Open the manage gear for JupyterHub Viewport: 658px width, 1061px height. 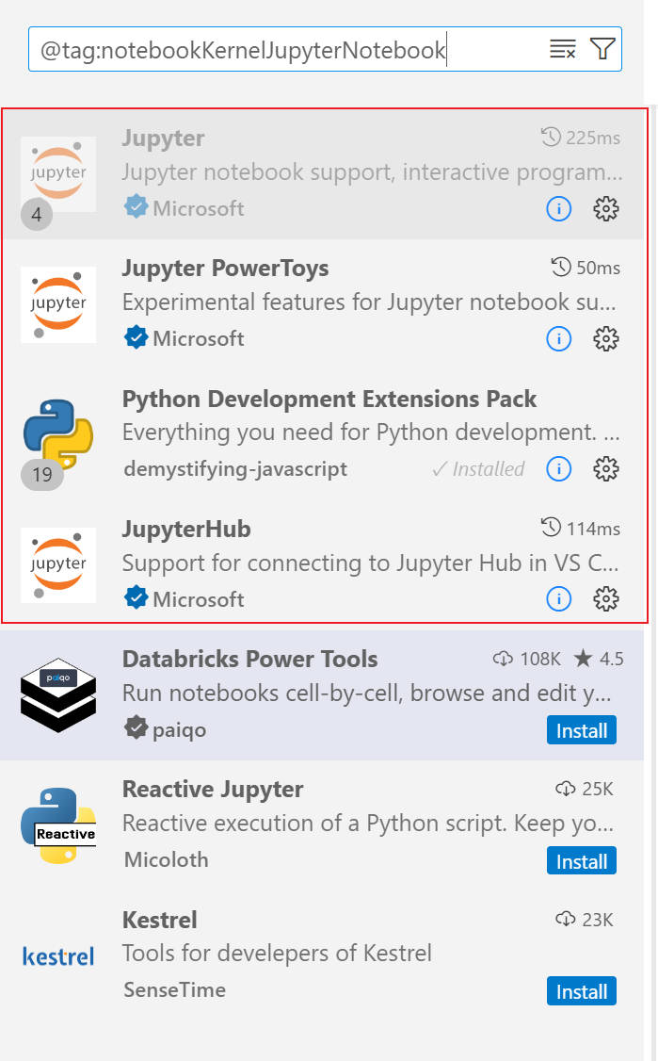(606, 598)
